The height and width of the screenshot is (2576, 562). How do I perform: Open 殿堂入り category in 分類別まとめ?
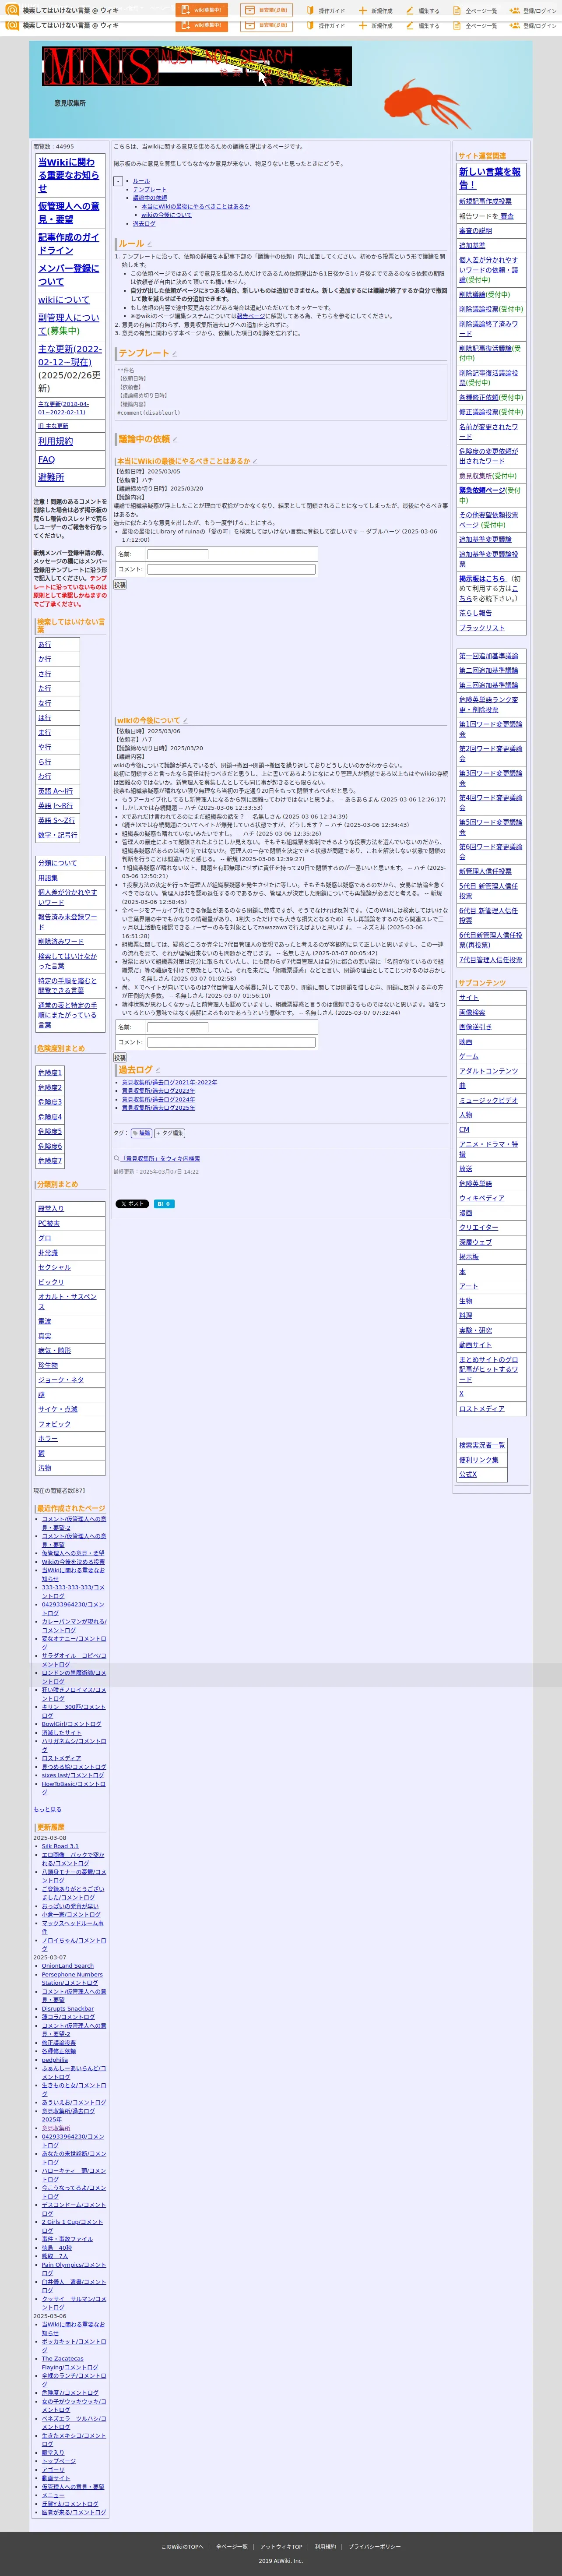tap(51, 1209)
